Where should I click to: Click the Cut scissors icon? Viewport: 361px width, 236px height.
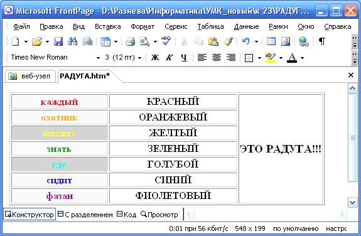(184, 41)
